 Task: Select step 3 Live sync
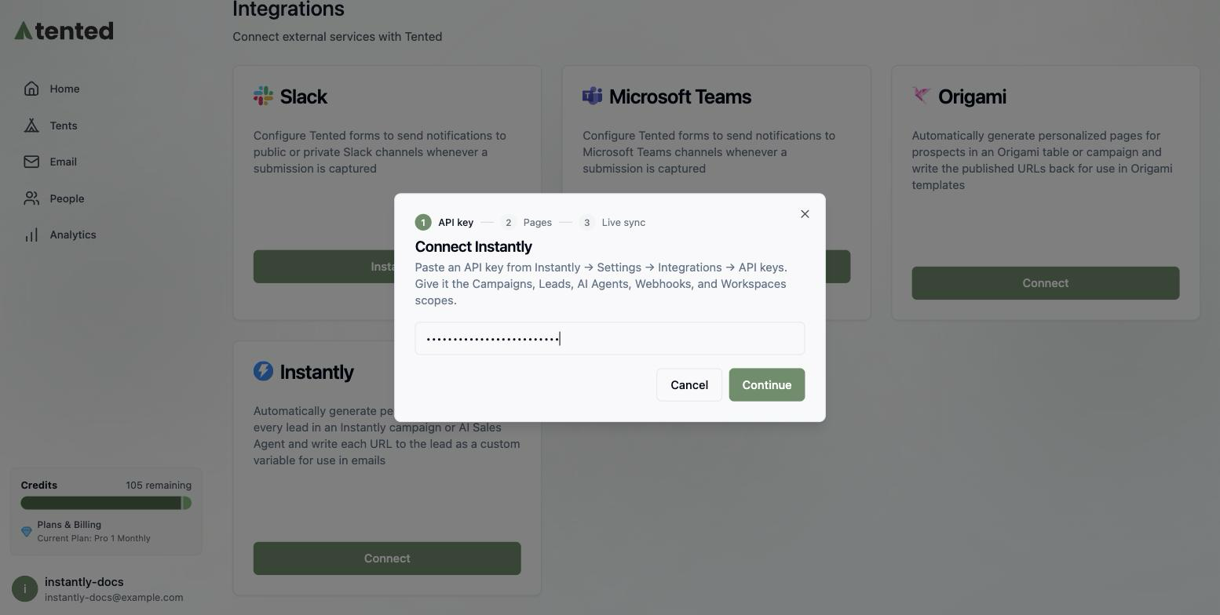612,222
